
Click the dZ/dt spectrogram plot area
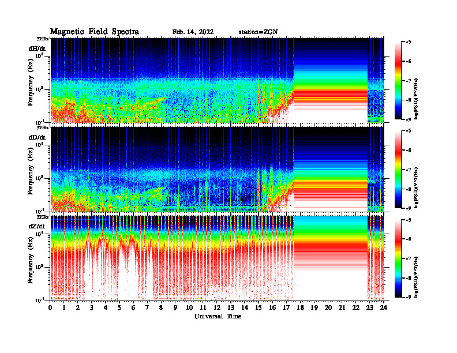(217, 258)
